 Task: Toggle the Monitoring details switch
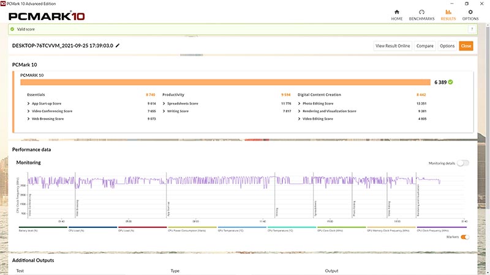tap(463, 163)
